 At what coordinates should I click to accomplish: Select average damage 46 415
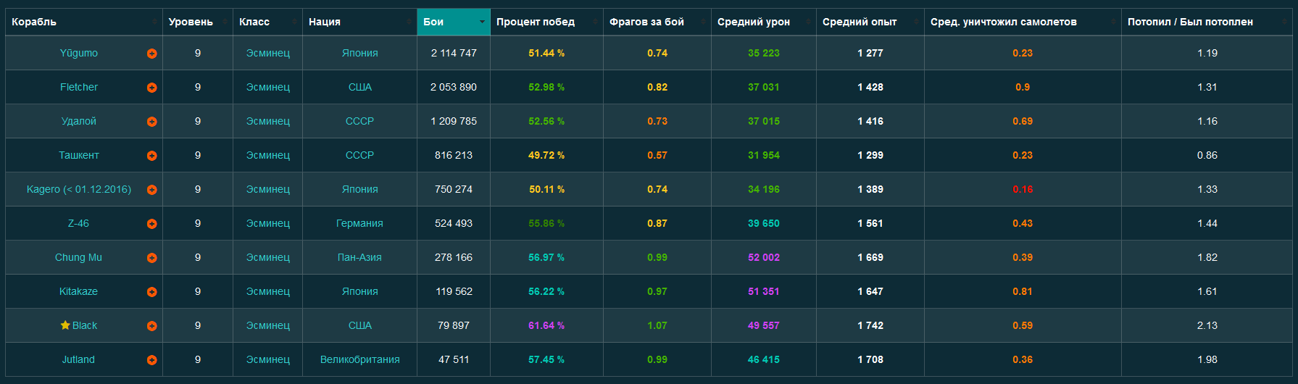point(764,359)
